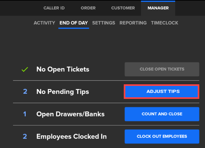Click the count number beside Open Drawers/Banks
The width and height of the screenshot is (205, 148).
[25, 114]
